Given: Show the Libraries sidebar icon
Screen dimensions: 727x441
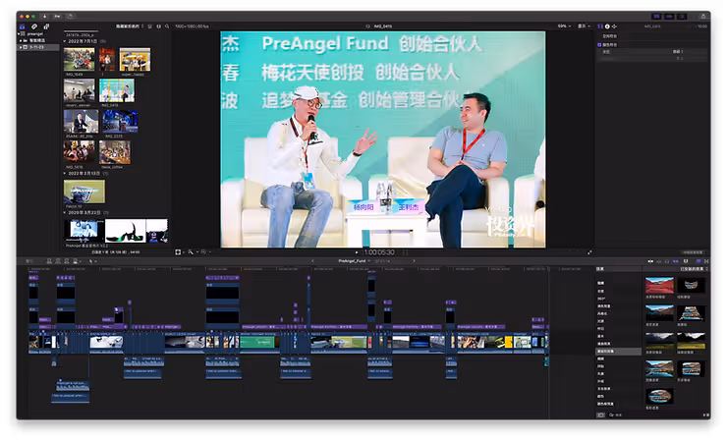Looking at the screenshot, I should tap(23, 27).
